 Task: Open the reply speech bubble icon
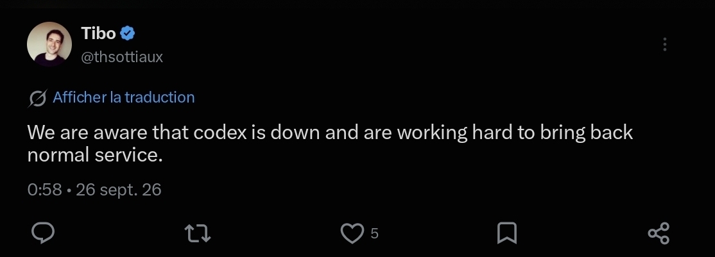tap(43, 233)
